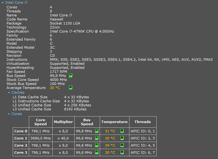Click the APIC ID: 6, 7 cell
The image size is (218, 159).
[x=143, y=152]
